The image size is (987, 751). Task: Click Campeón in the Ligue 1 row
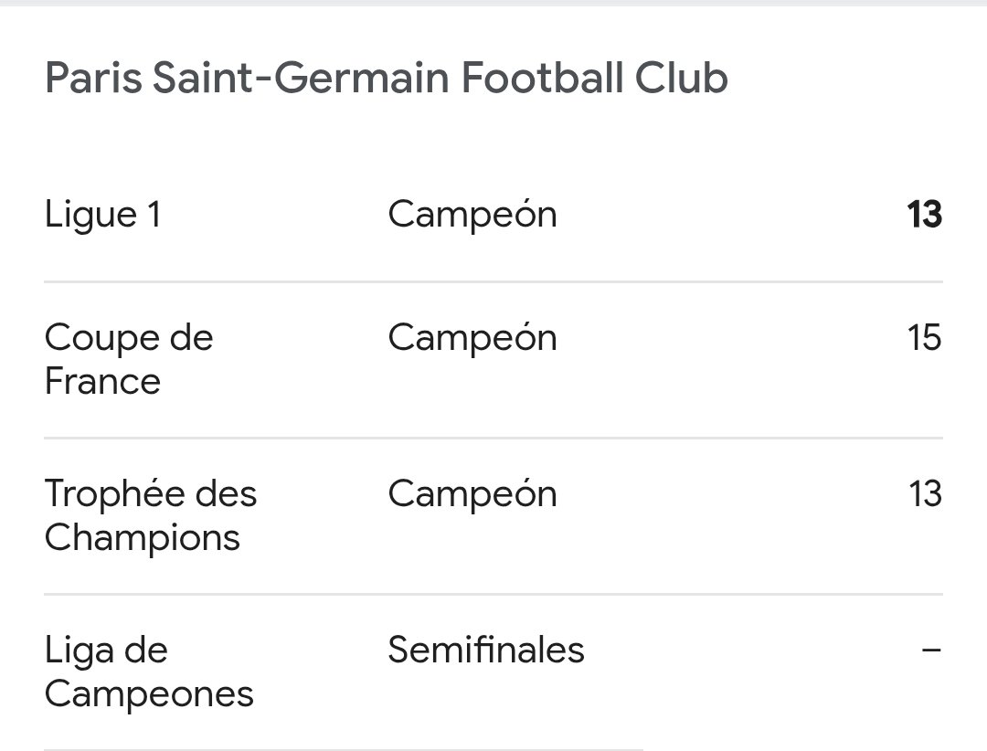coord(472,214)
